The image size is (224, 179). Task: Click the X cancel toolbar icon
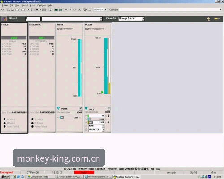[79, 9]
